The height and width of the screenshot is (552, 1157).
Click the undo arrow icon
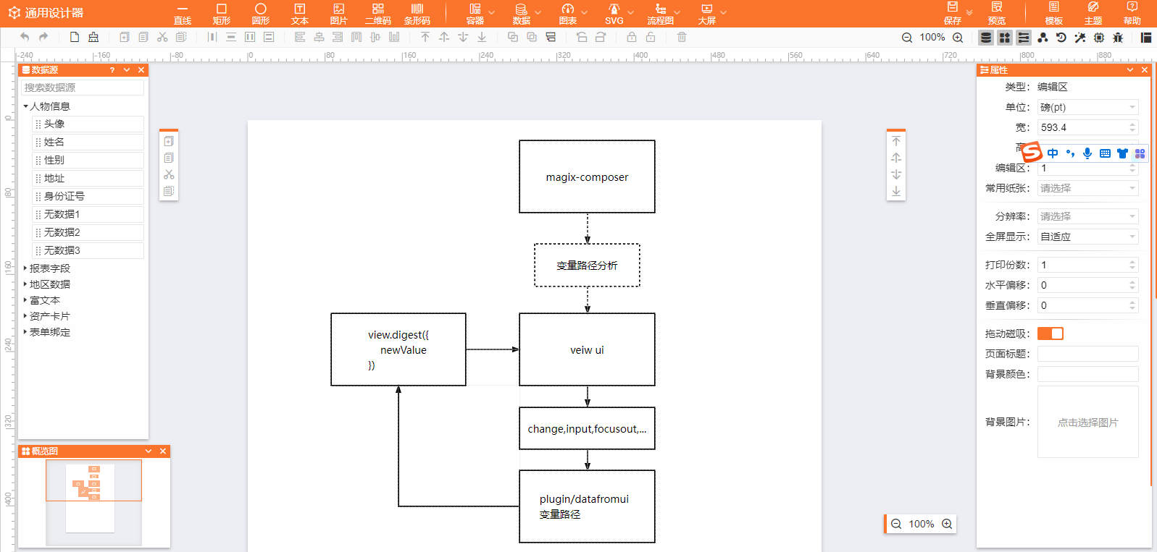(x=25, y=38)
